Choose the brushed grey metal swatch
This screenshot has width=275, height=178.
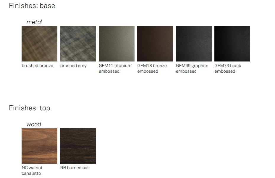pyautogui.click(x=78, y=44)
